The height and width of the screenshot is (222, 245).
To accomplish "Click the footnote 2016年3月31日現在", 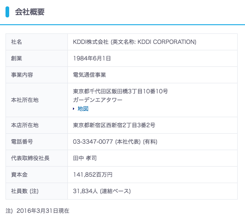I will (x=43, y=211).
